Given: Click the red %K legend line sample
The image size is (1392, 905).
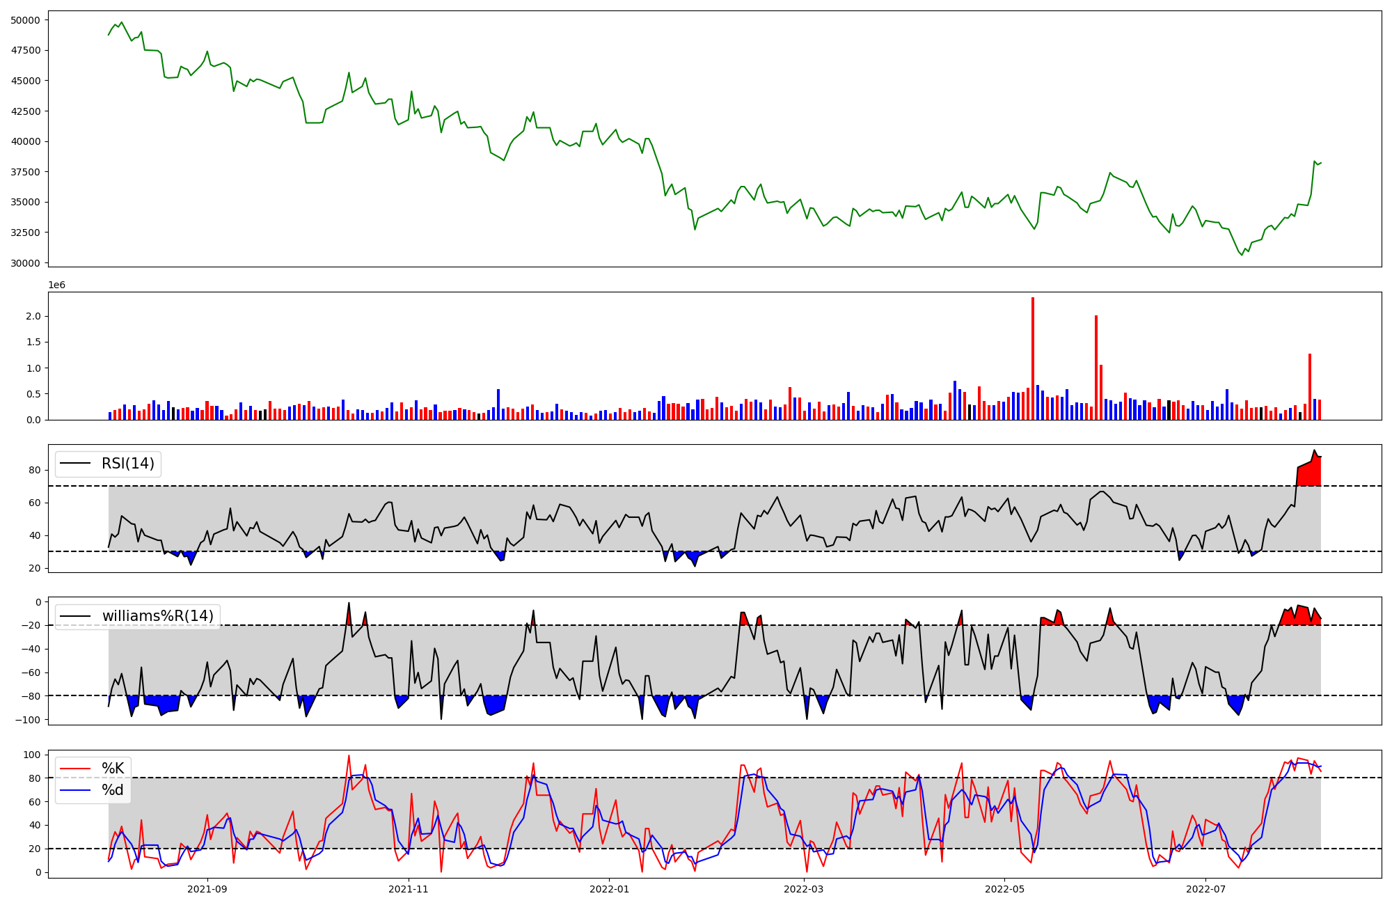Looking at the screenshot, I should 75,769.
